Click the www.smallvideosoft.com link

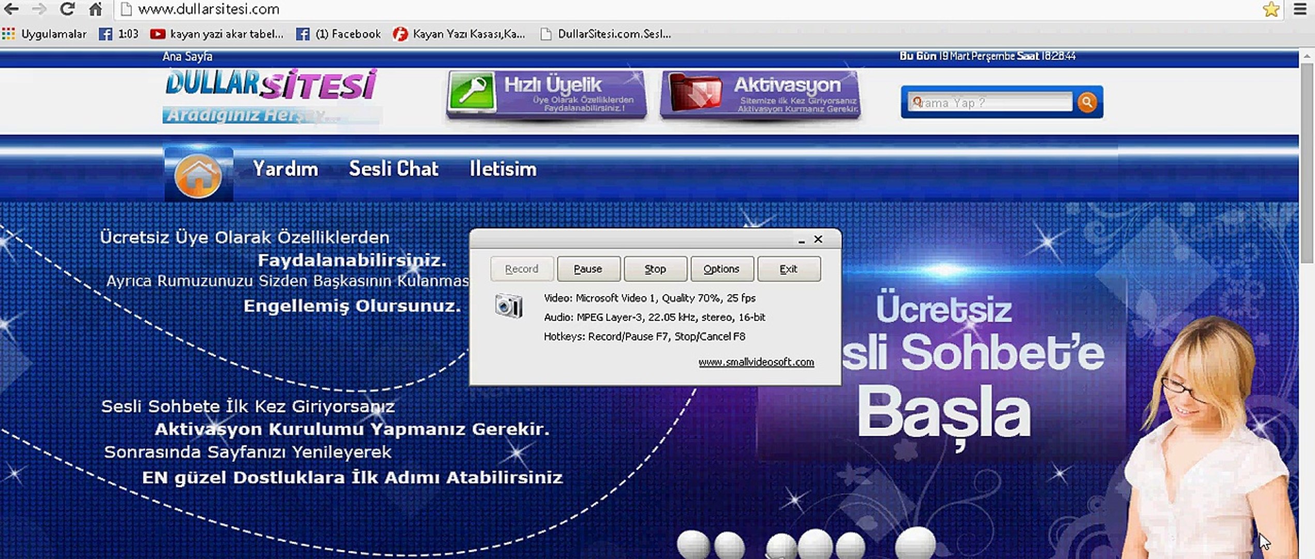coord(756,362)
